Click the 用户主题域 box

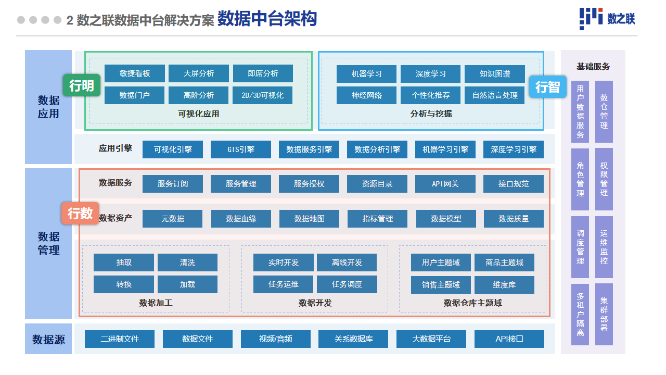[x=441, y=262]
